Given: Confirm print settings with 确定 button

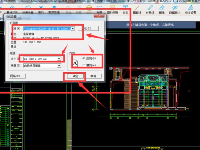Looking at the screenshot, I should [x=75, y=76].
